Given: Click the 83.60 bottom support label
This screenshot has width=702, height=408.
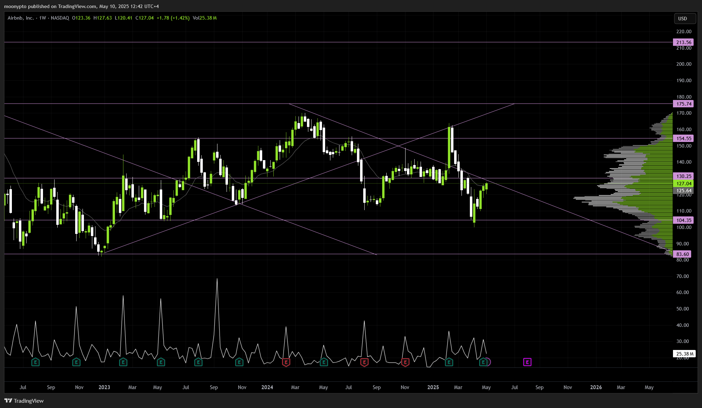Looking at the screenshot, I should coord(682,254).
